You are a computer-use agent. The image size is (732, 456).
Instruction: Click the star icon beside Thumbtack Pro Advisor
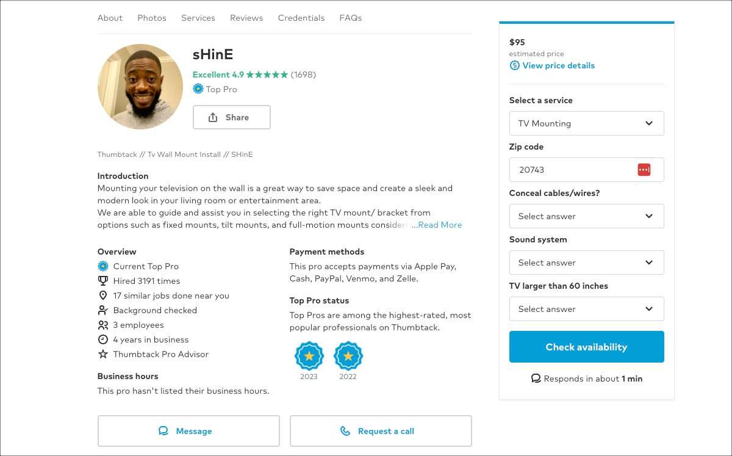[103, 354]
